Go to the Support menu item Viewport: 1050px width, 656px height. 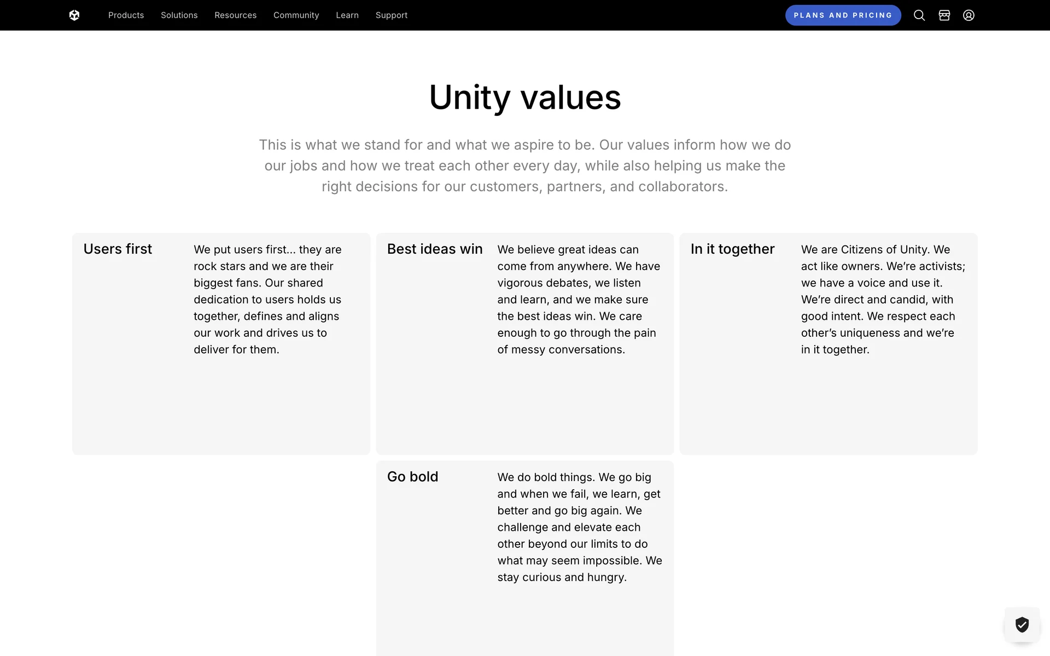click(391, 15)
